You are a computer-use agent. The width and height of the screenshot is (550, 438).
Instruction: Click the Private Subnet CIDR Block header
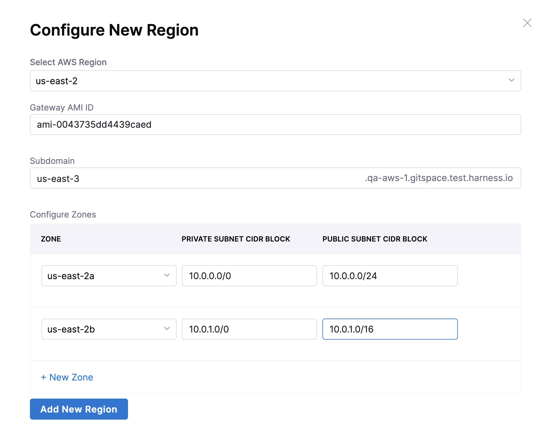click(236, 239)
